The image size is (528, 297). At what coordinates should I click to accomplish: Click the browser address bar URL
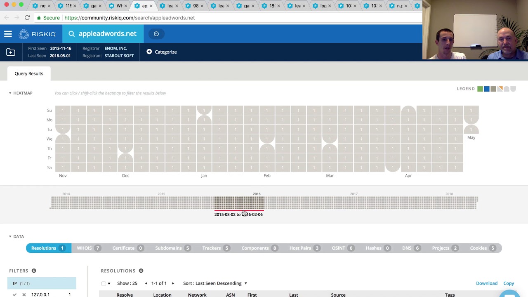130,18
